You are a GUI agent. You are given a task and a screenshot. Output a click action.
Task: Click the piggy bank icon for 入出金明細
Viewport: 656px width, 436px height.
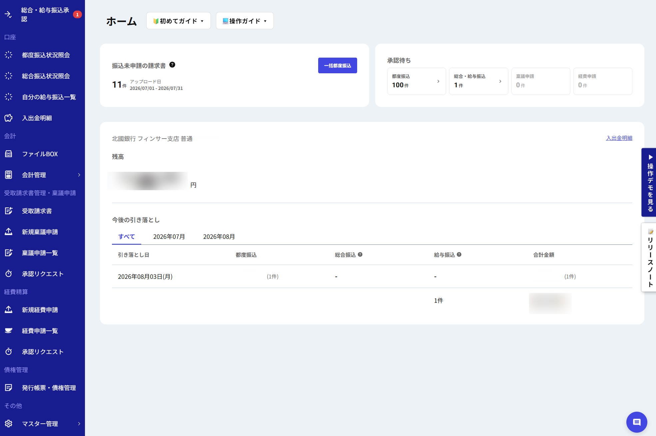coord(8,118)
